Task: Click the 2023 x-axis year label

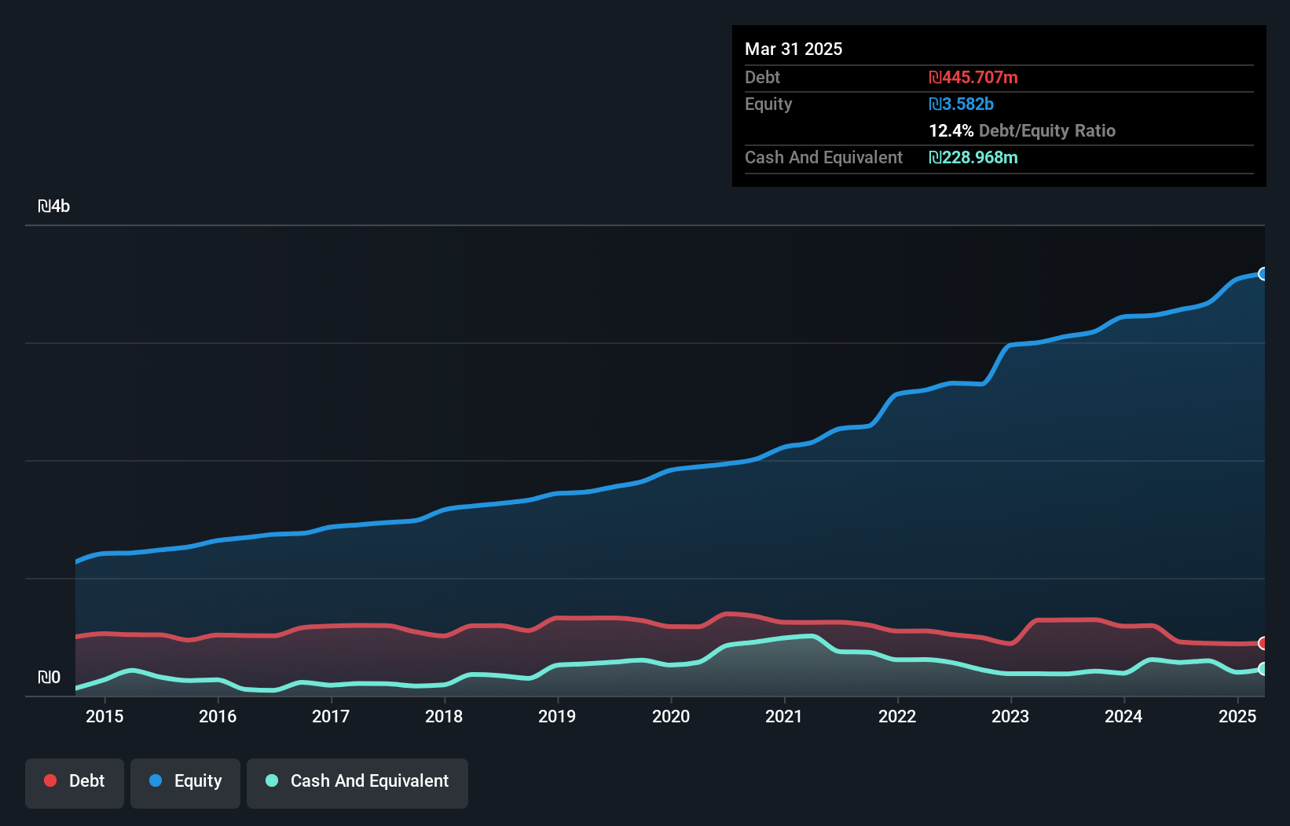Action: tap(1010, 716)
